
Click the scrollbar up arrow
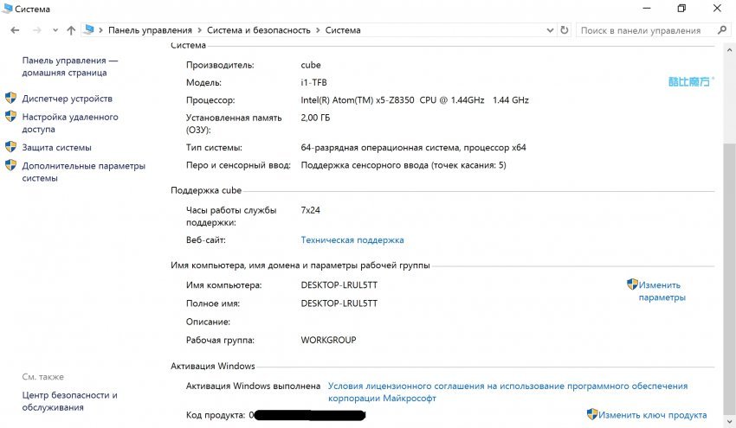(729, 49)
